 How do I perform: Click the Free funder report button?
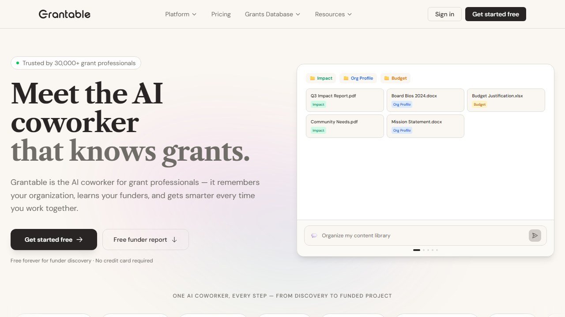pyautogui.click(x=146, y=240)
